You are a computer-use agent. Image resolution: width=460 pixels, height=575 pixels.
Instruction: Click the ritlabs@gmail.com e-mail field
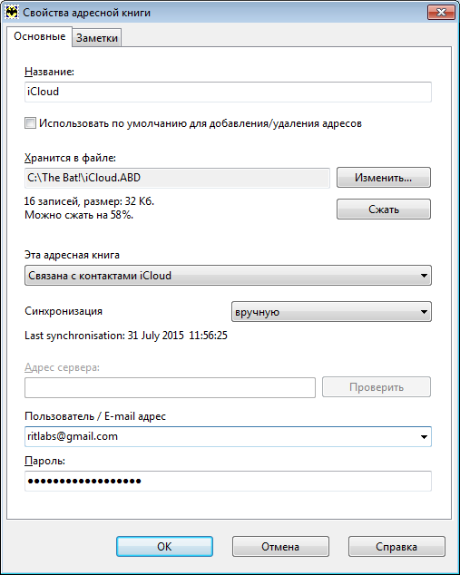click(x=228, y=437)
